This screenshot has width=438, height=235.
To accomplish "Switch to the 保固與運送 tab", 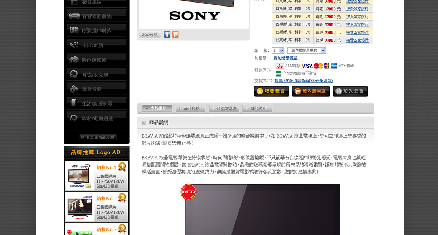I will (x=224, y=109).
